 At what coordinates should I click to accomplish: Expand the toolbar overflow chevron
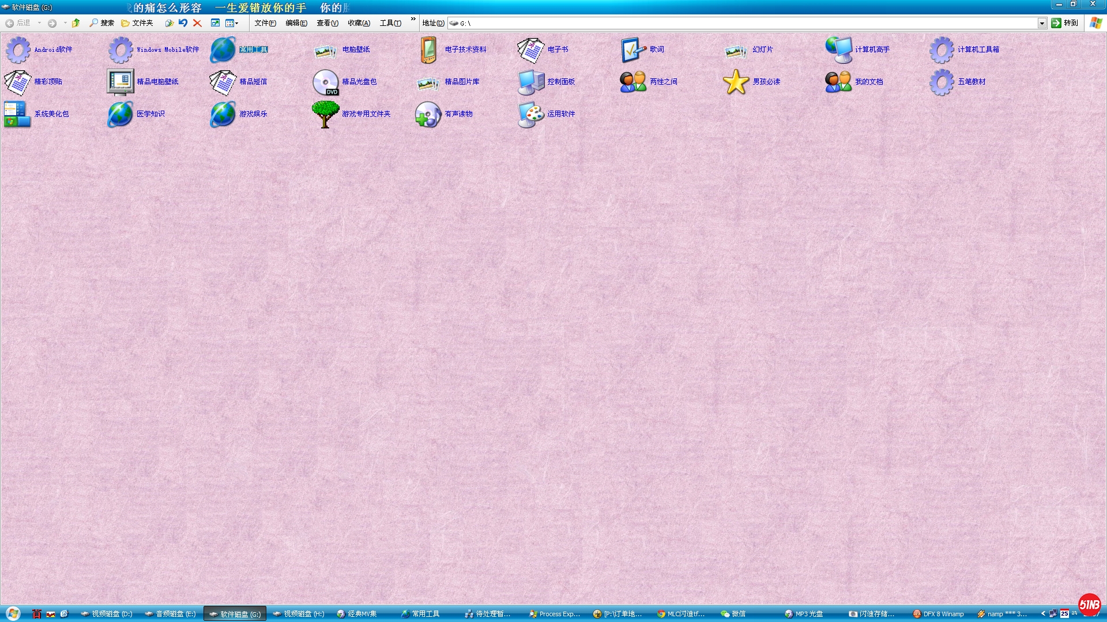pos(413,19)
